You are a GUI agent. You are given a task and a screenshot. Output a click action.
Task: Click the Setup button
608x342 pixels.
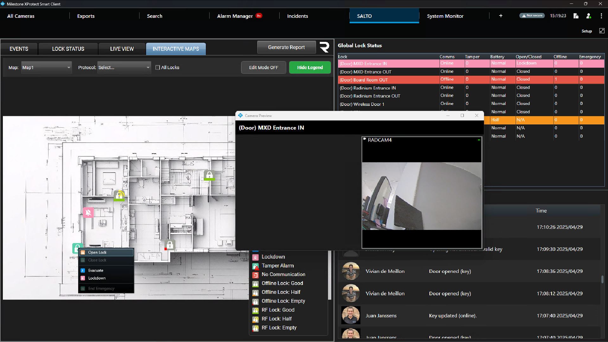[x=586, y=31]
